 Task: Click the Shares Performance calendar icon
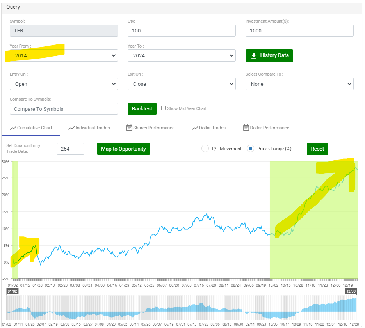click(129, 128)
